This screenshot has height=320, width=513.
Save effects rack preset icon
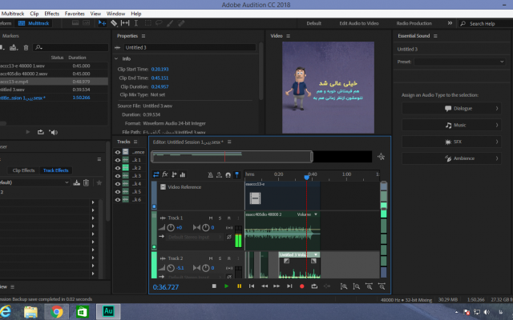[x=77, y=182]
